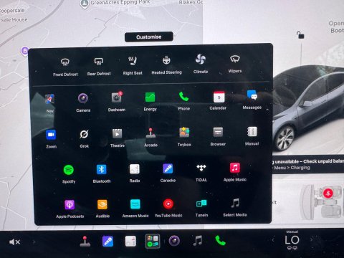
Task: Open the Phone icon in the bottom dock
Action: 220,241
